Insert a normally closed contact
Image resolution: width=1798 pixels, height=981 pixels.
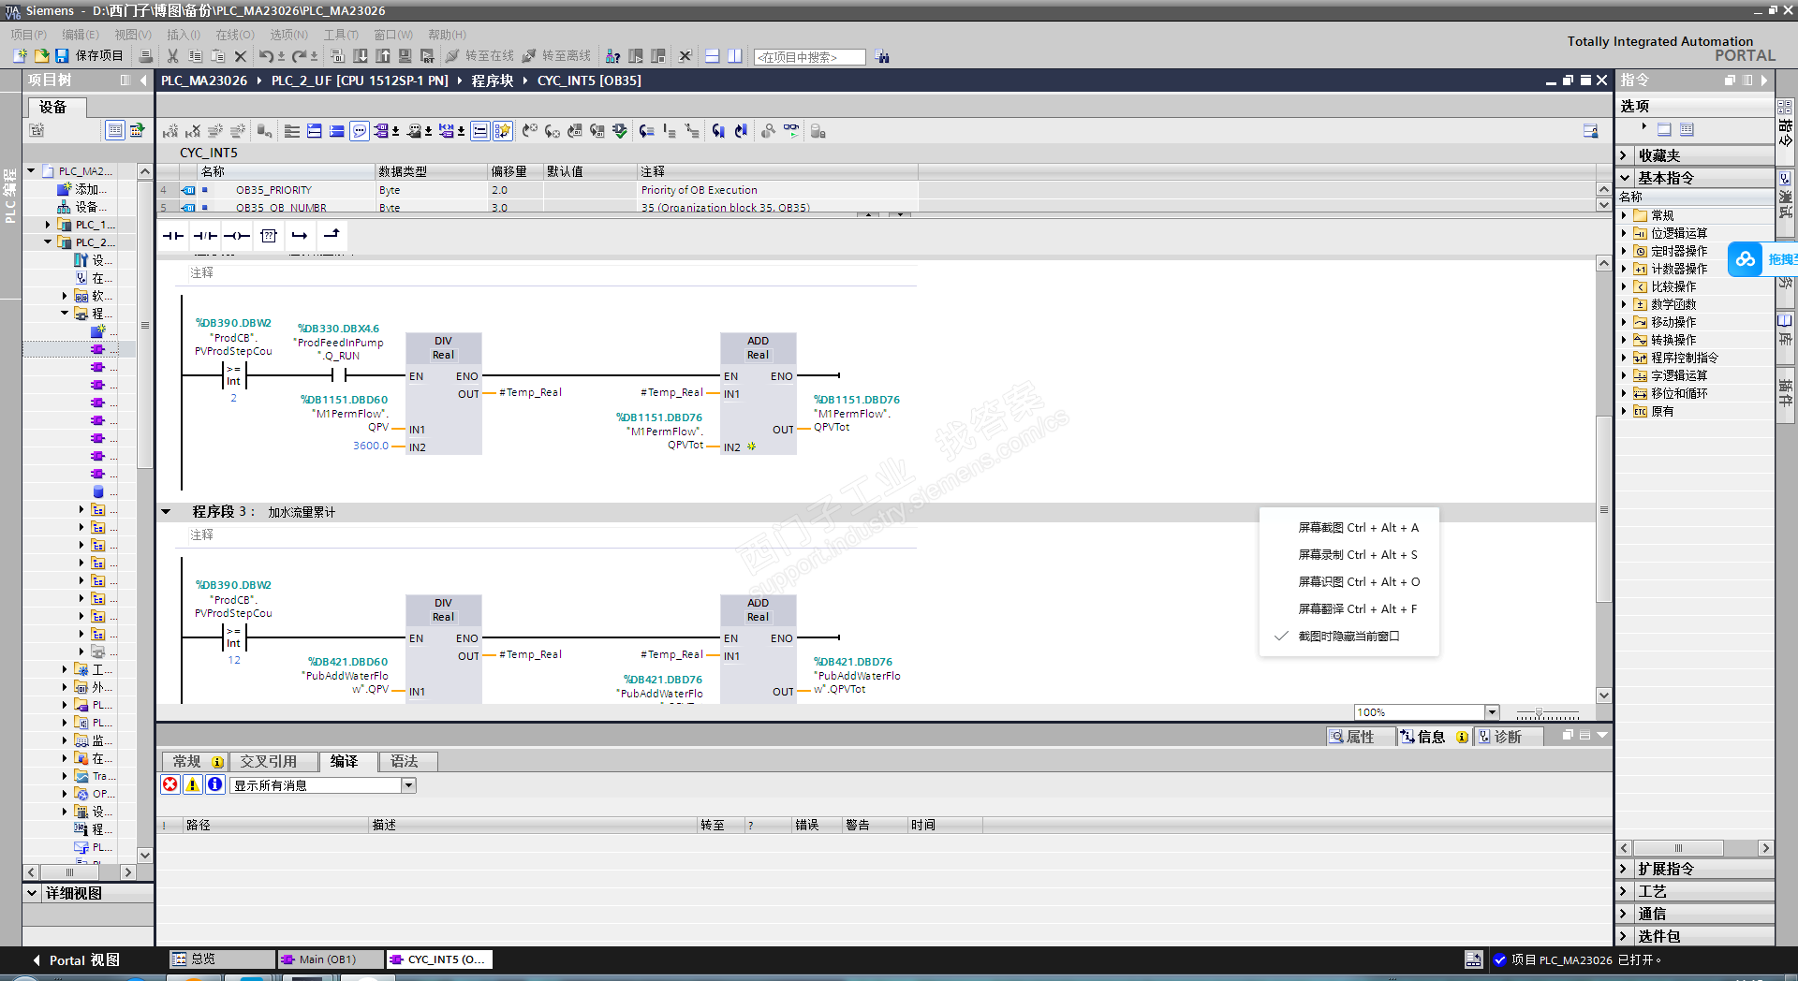pyautogui.click(x=205, y=236)
